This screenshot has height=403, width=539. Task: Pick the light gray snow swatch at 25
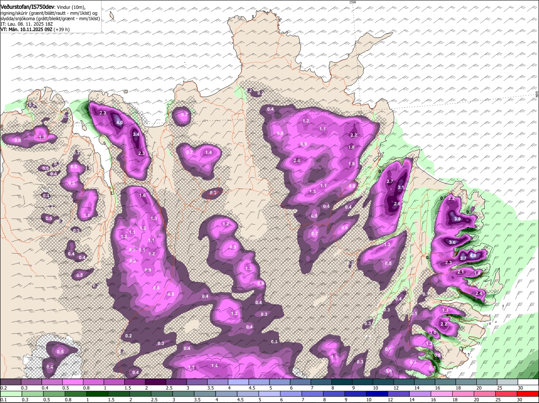(508, 381)
